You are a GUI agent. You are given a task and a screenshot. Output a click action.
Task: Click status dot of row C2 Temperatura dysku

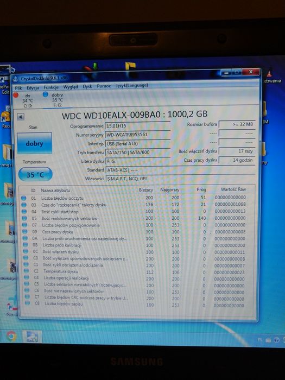coord(26,271)
